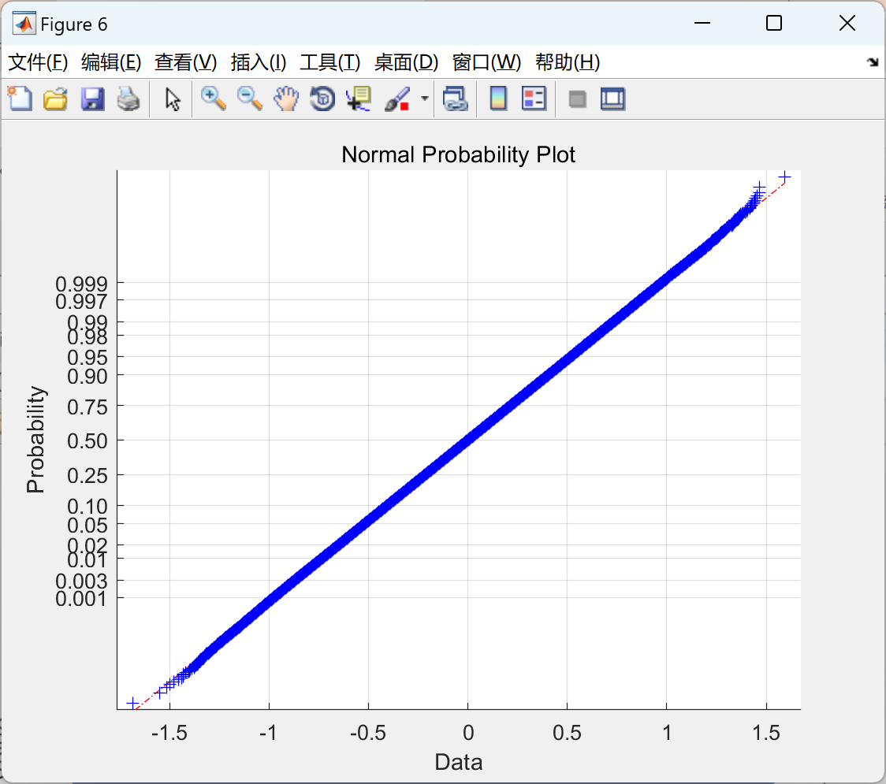The image size is (886, 784).
Task: Minimize the Figure 6 window
Action: click(702, 23)
